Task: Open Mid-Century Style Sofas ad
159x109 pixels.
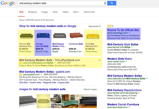Action: pos(123,44)
